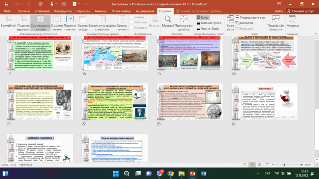This screenshot has width=319, height=179.
Task: Click Упорядкувати все windows
Action: point(250,17)
